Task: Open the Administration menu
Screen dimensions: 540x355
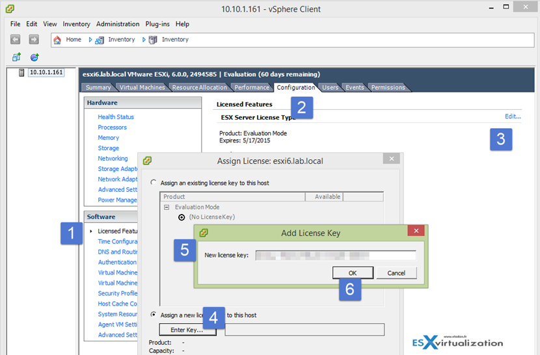Action: pyautogui.click(x=118, y=24)
